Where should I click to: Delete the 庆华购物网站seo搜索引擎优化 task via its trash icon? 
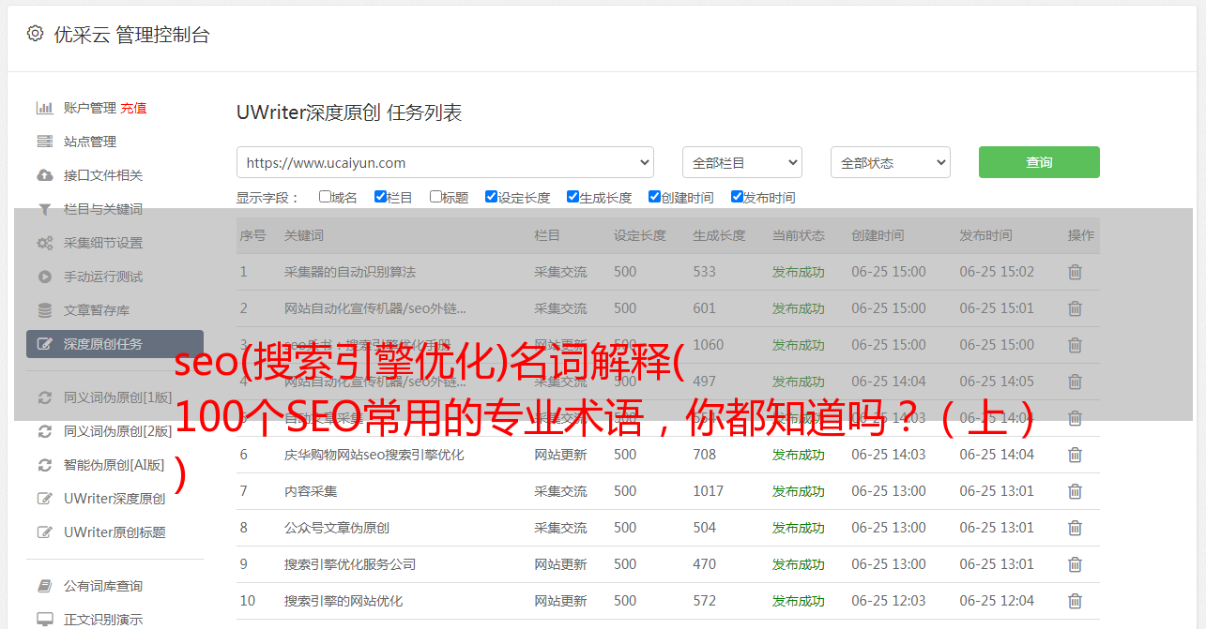[x=1075, y=455]
